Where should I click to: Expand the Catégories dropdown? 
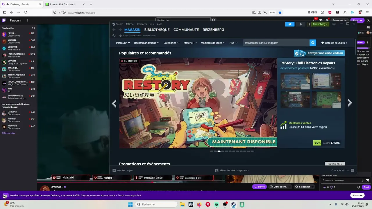pyautogui.click(x=171, y=43)
